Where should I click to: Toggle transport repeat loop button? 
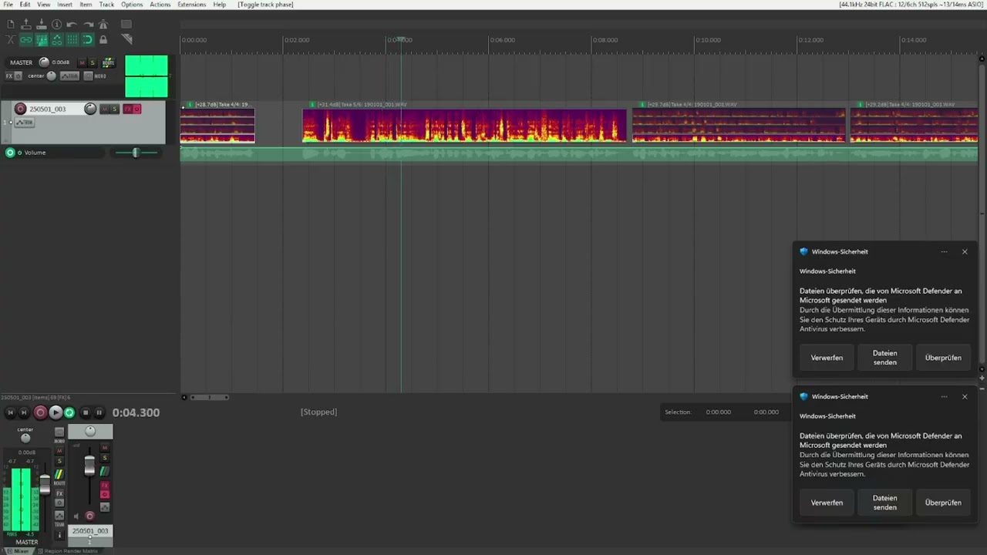pyautogui.click(x=69, y=412)
